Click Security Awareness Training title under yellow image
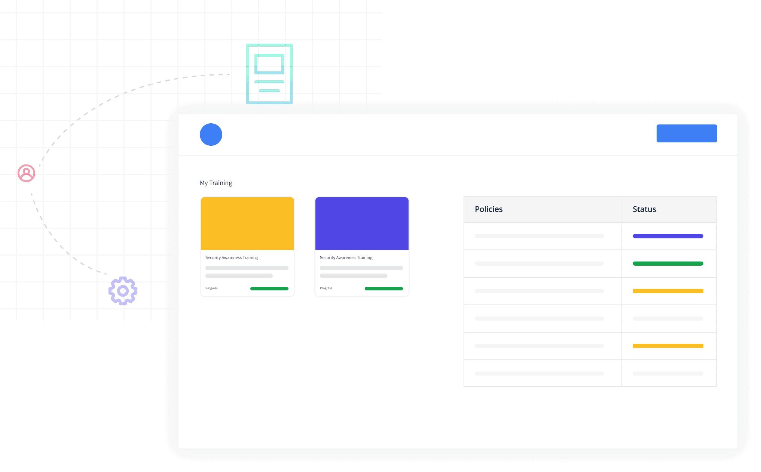 click(x=232, y=257)
